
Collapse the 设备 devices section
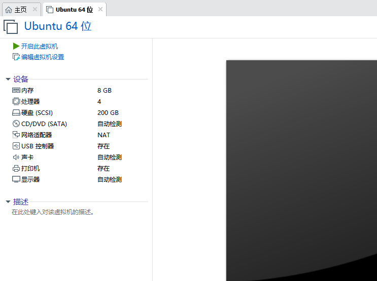point(8,79)
